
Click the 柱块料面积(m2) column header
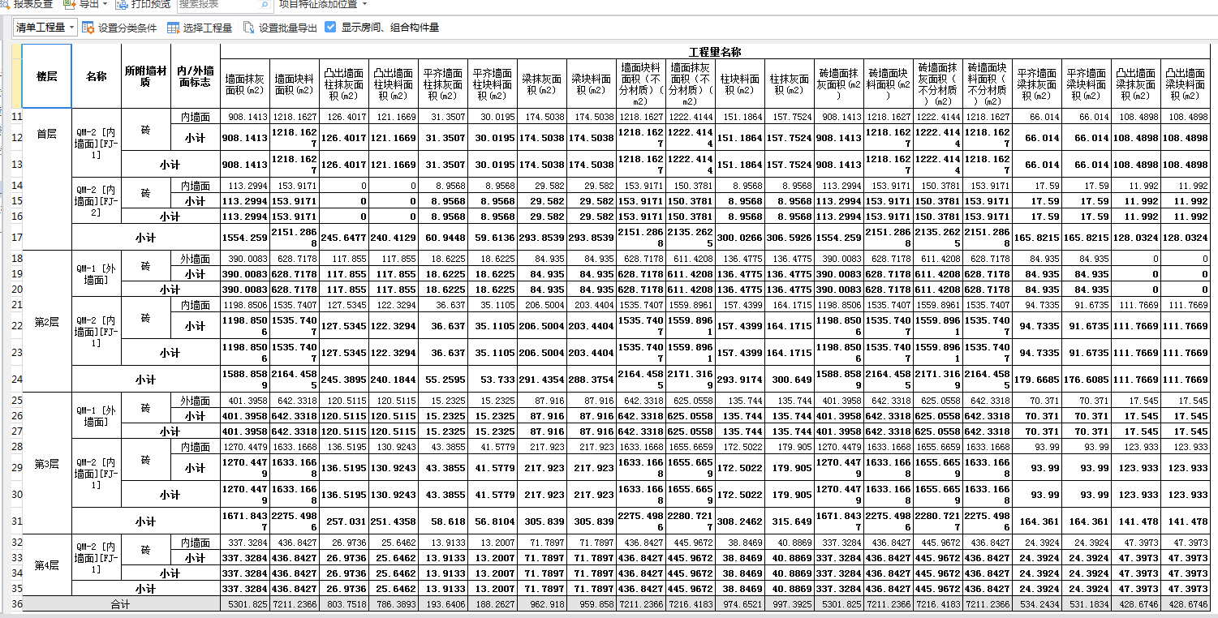[740, 84]
